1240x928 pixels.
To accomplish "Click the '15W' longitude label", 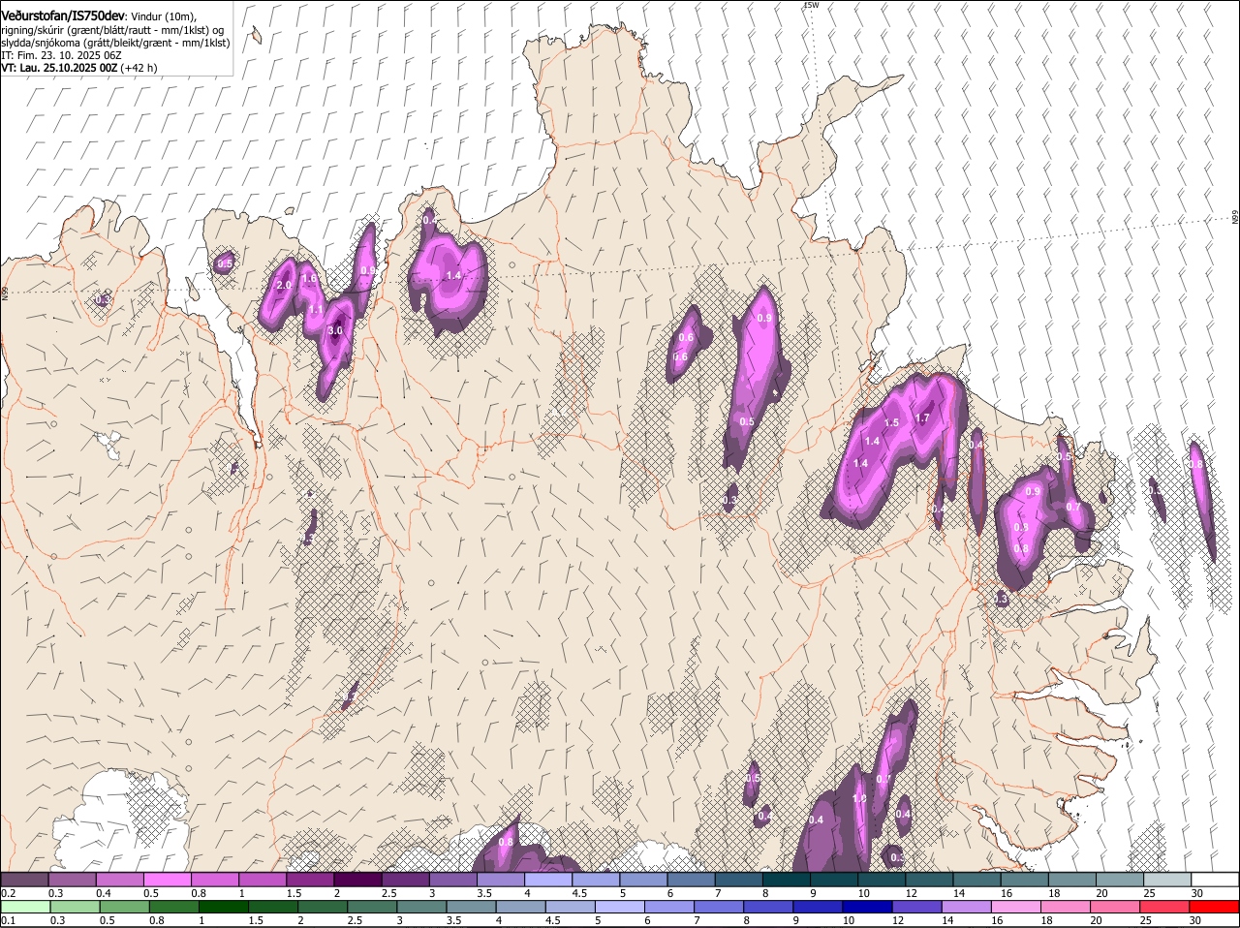I will click(x=812, y=6).
